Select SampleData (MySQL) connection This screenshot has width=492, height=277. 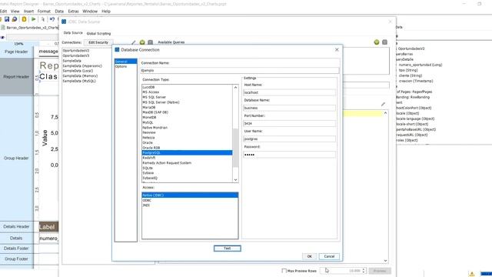coord(79,81)
